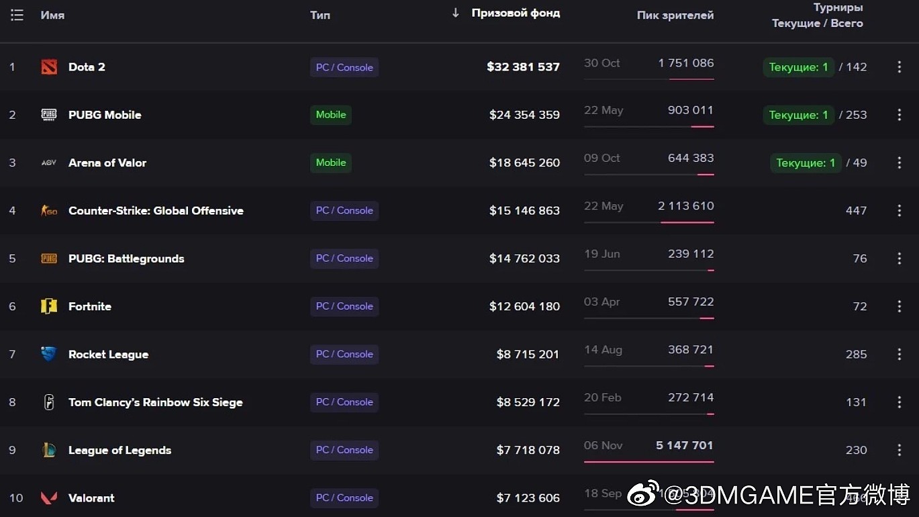Click prize value $32 381 537

pos(523,67)
